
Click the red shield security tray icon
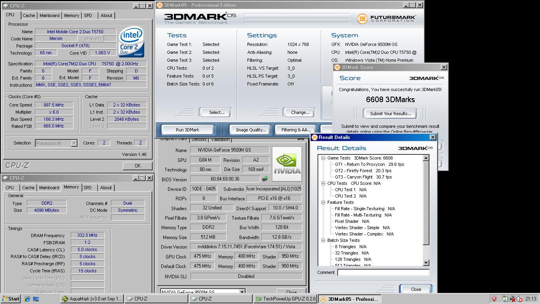point(494,299)
